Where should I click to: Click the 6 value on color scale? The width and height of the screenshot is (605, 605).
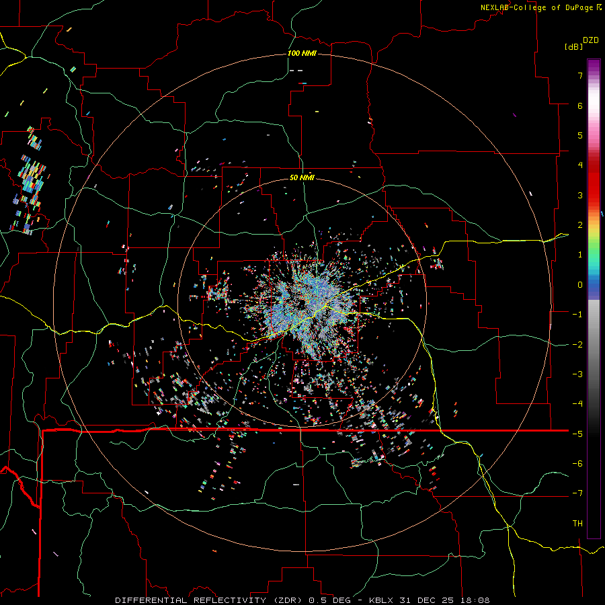tap(580, 106)
